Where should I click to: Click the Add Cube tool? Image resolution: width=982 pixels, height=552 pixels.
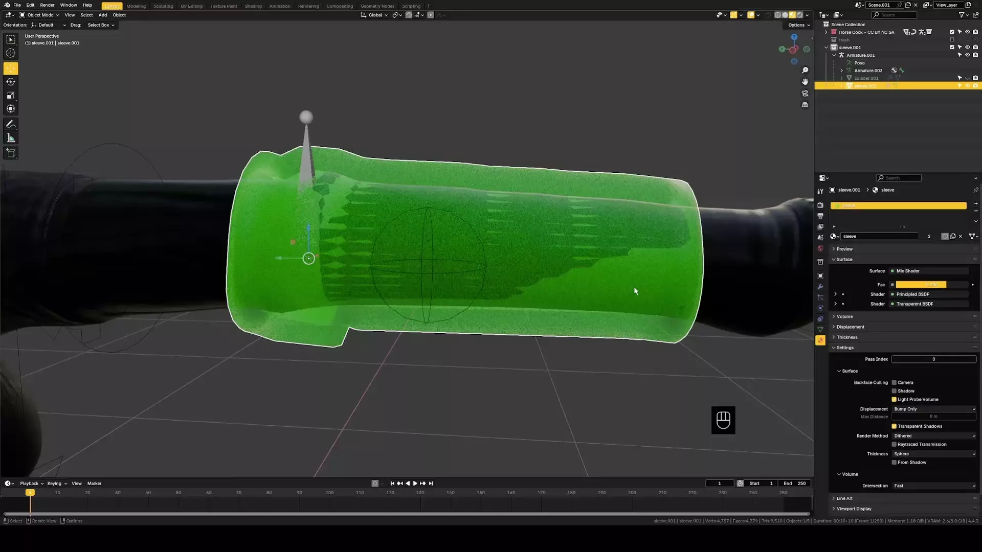pos(11,153)
